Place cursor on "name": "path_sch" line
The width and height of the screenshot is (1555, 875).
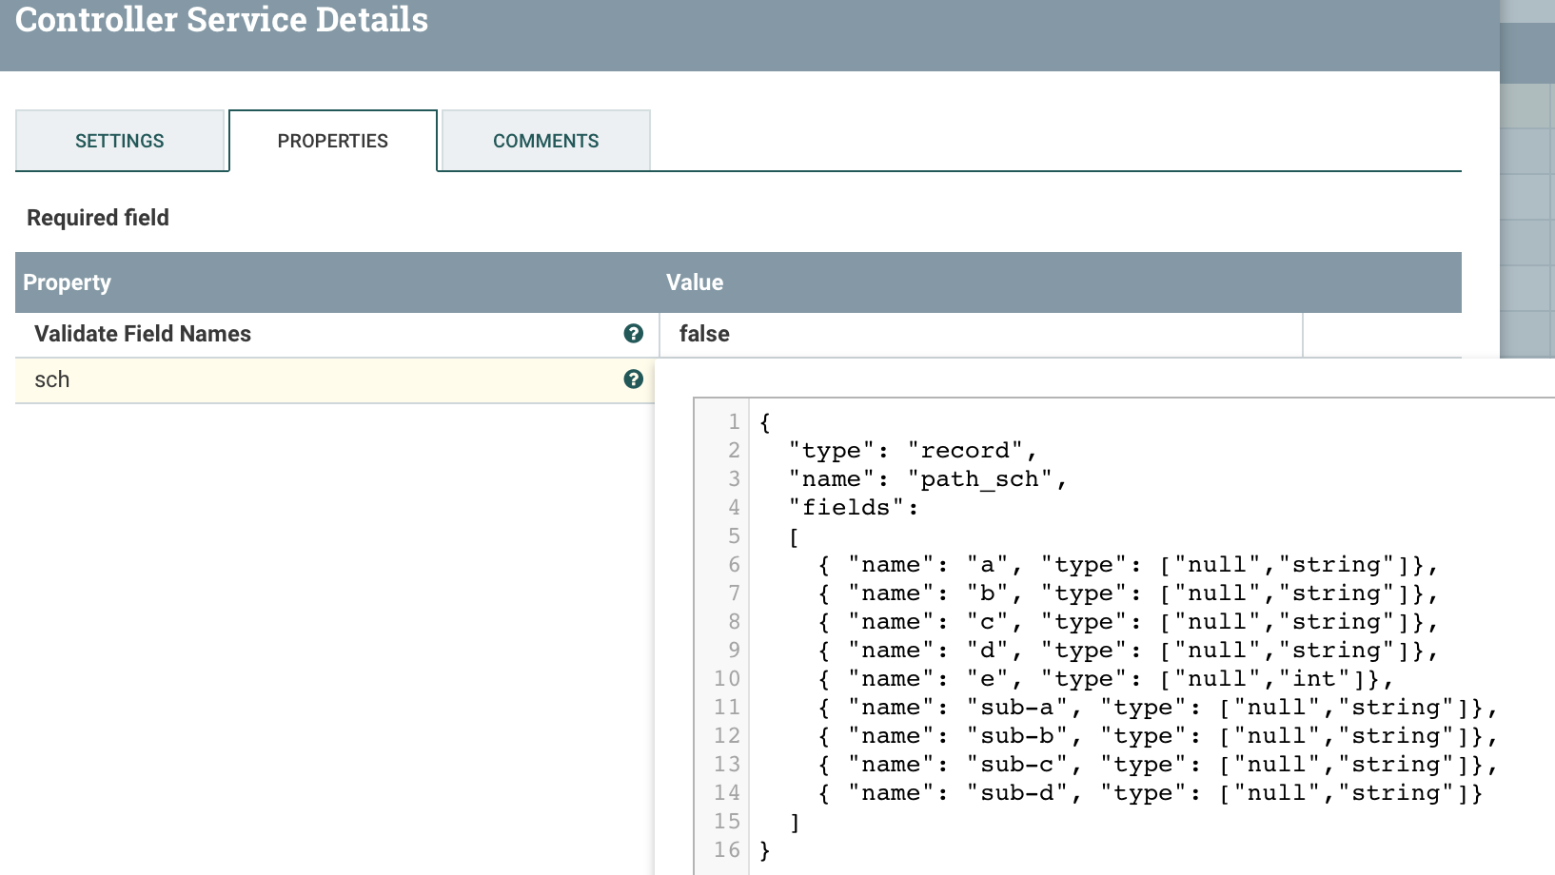(928, 479)
